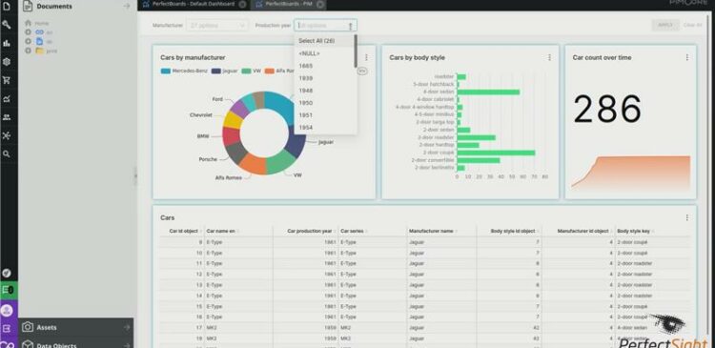The image size is (715, 348).
Task: Open the Car count over time options menu
Action: [x=687, y=57]
